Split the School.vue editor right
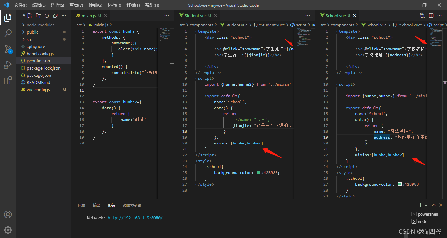This screenshot has height=238, width=447. tap(431, 16)
